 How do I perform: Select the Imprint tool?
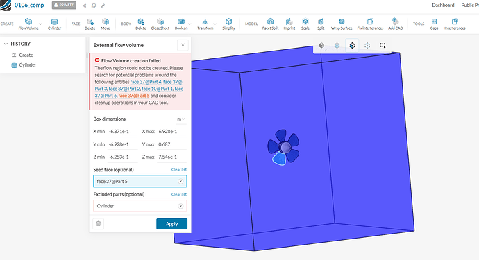[x=289, y=24]
